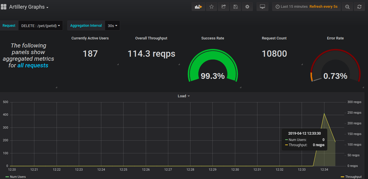
Task: Open the Overall Throughput panel title
Action: click(x=151, y=38)
